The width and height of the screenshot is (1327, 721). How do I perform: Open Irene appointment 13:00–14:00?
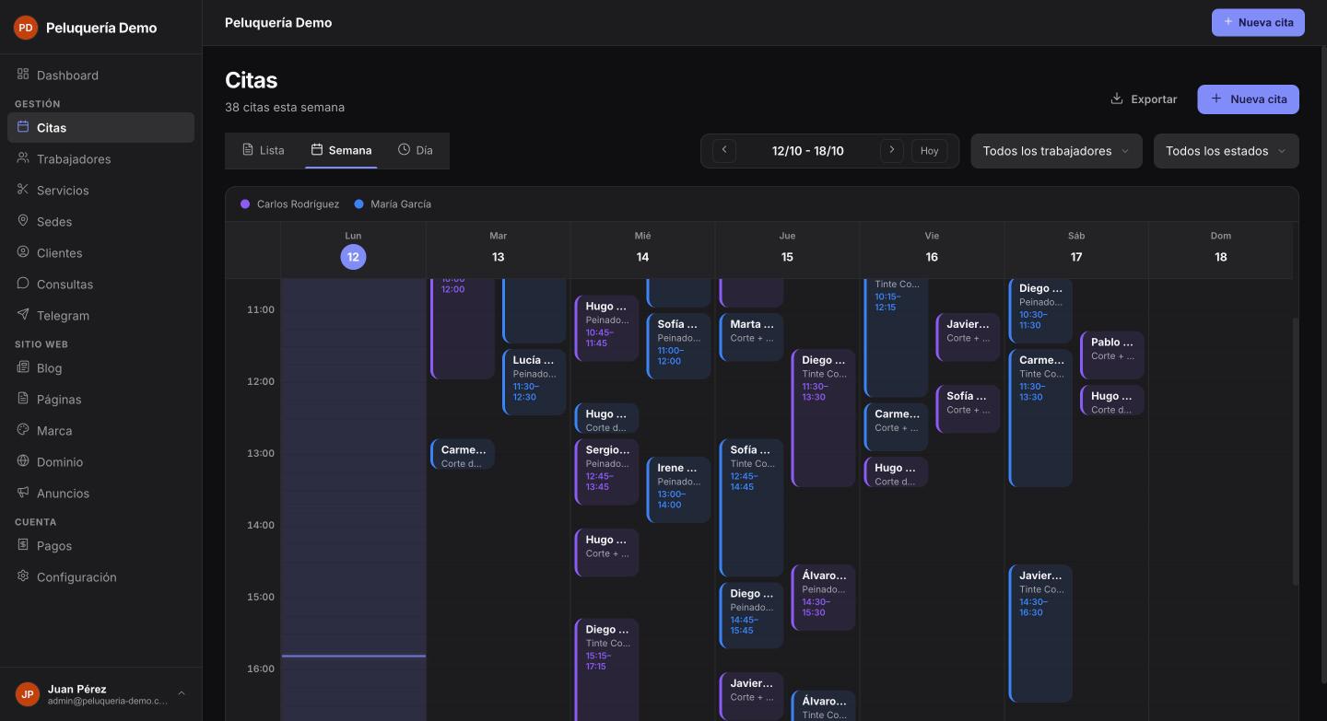click(x=679, y=490)
